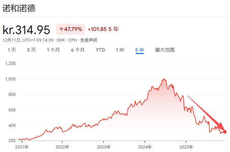Click the up arrow in percentage badge

[x=61, y=30]
